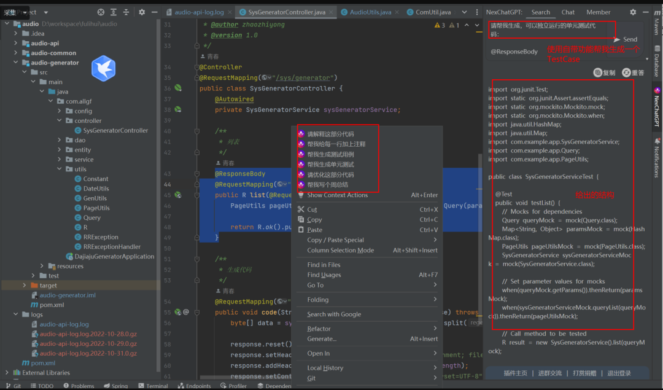Click the Spring bean gutter icon on line 36
Image resolution: width=663 pixels, height=390 pixels.
[178, 88]
